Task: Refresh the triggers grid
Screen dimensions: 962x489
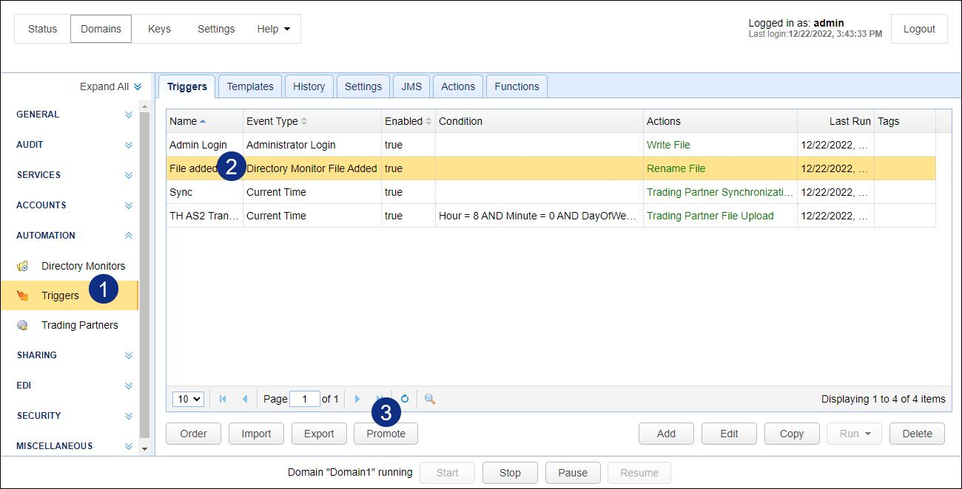Action: click(x=405, y=399)
